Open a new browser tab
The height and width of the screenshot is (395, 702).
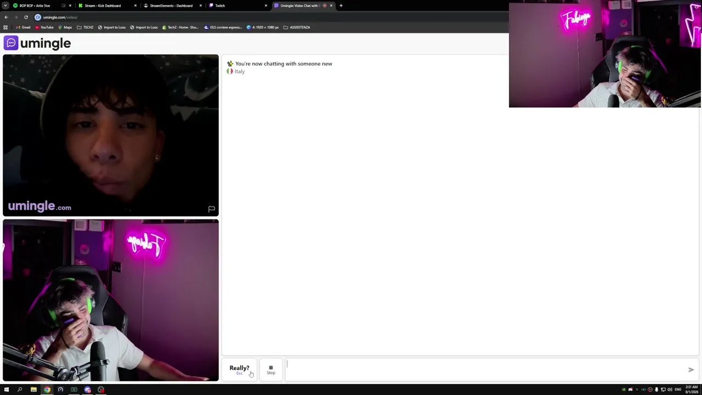(x=341, y=5)
